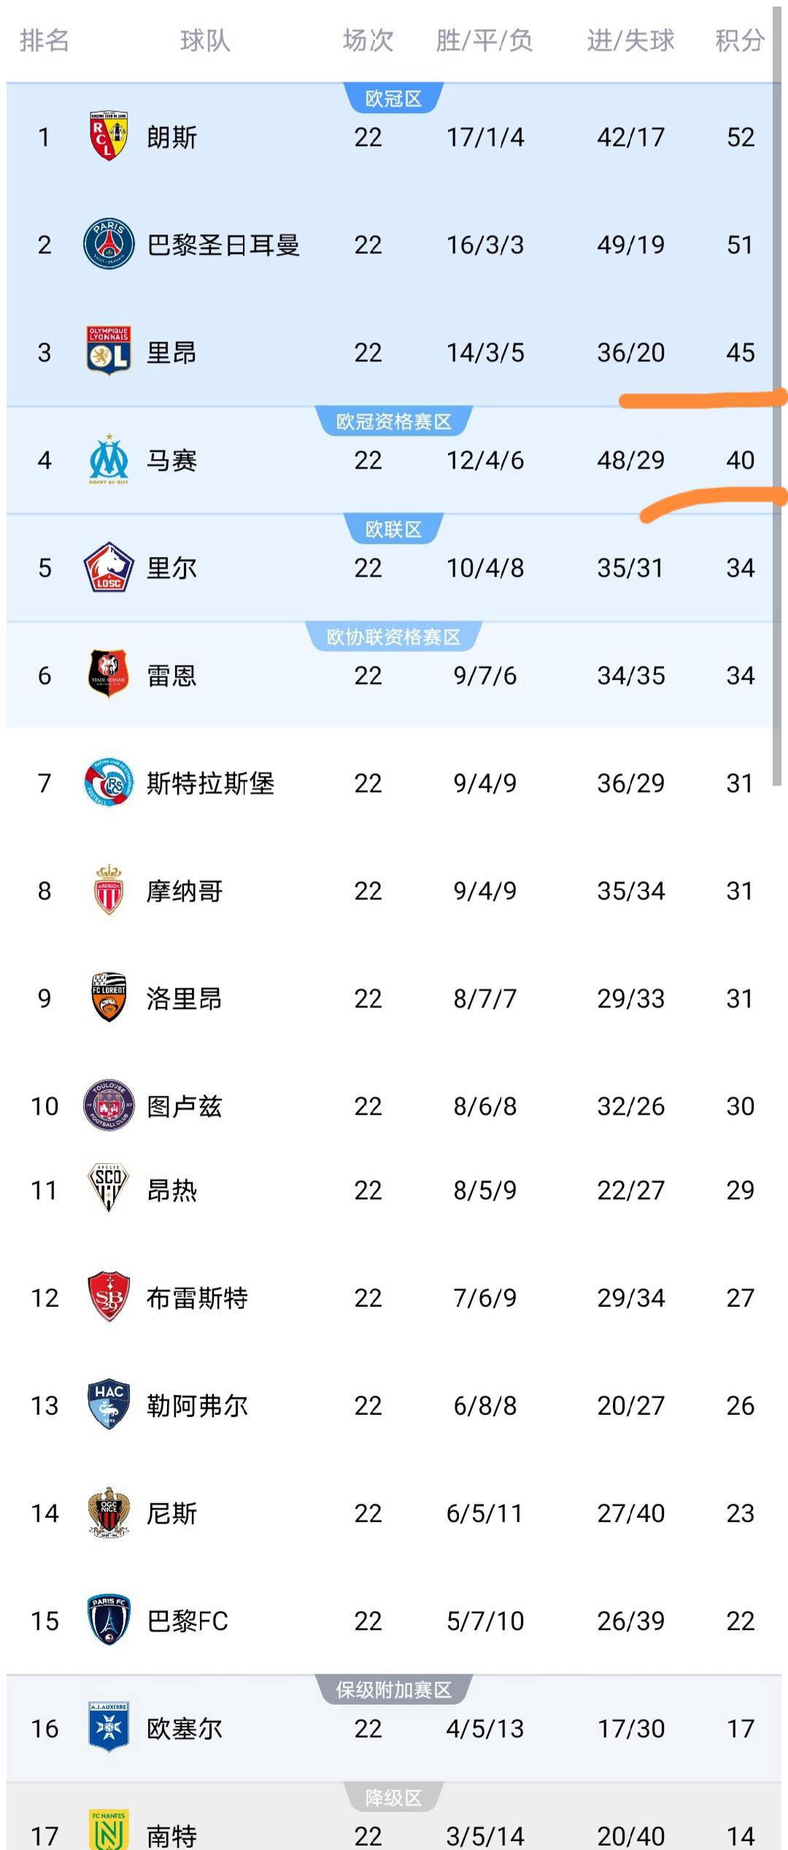Tap the Angers SCO badge

[x=109, y=1189]
